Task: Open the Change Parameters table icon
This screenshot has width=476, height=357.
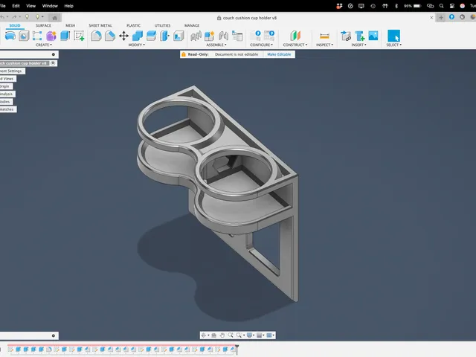Action: (237, 36)
